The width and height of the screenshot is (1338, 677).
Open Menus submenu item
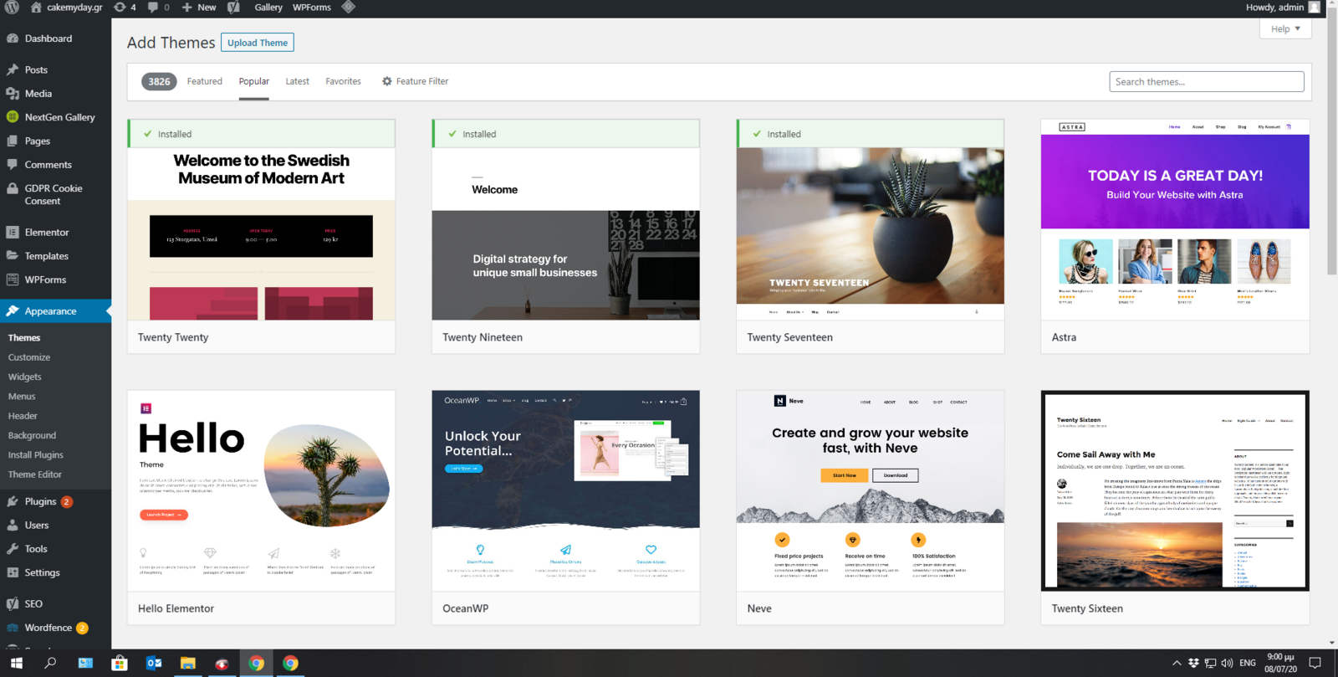click(x=22, y=397)
